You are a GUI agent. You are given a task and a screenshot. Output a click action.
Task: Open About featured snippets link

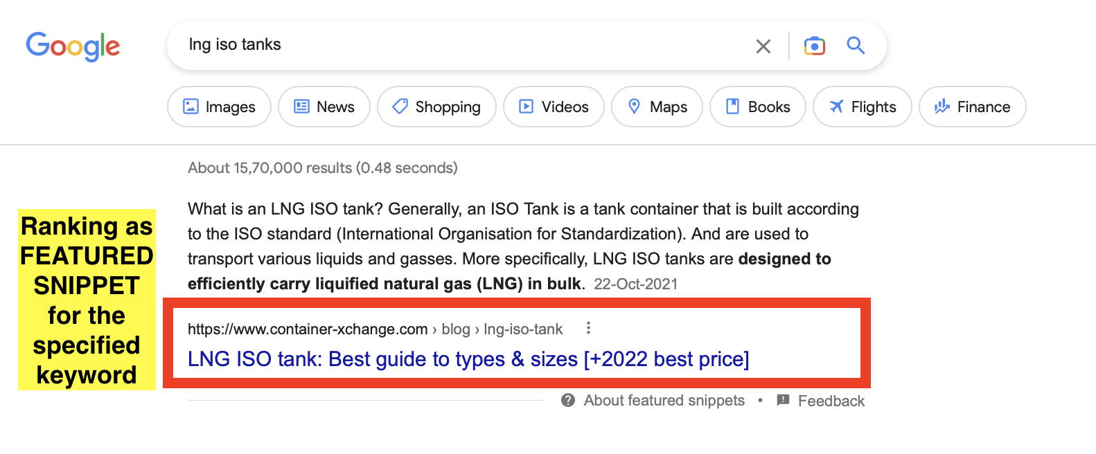(x=664, y=401)
